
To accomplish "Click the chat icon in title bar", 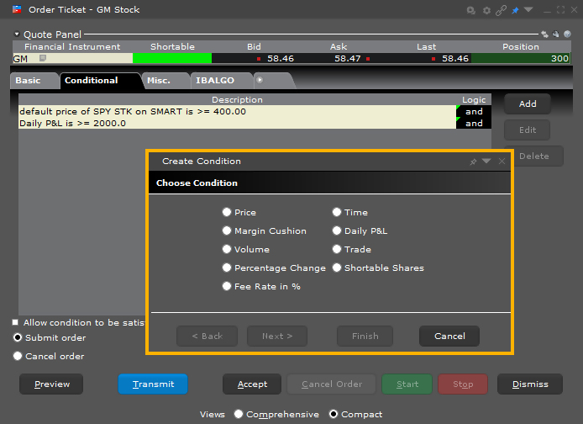I will (472, 10).
